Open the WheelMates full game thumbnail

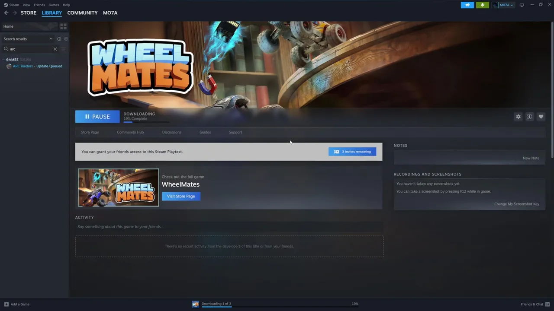coord(119,187)
